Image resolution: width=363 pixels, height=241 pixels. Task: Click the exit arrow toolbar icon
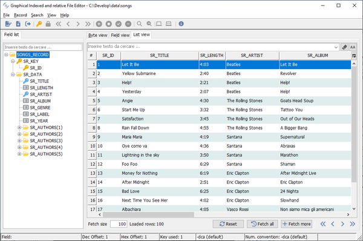[28, 24]
